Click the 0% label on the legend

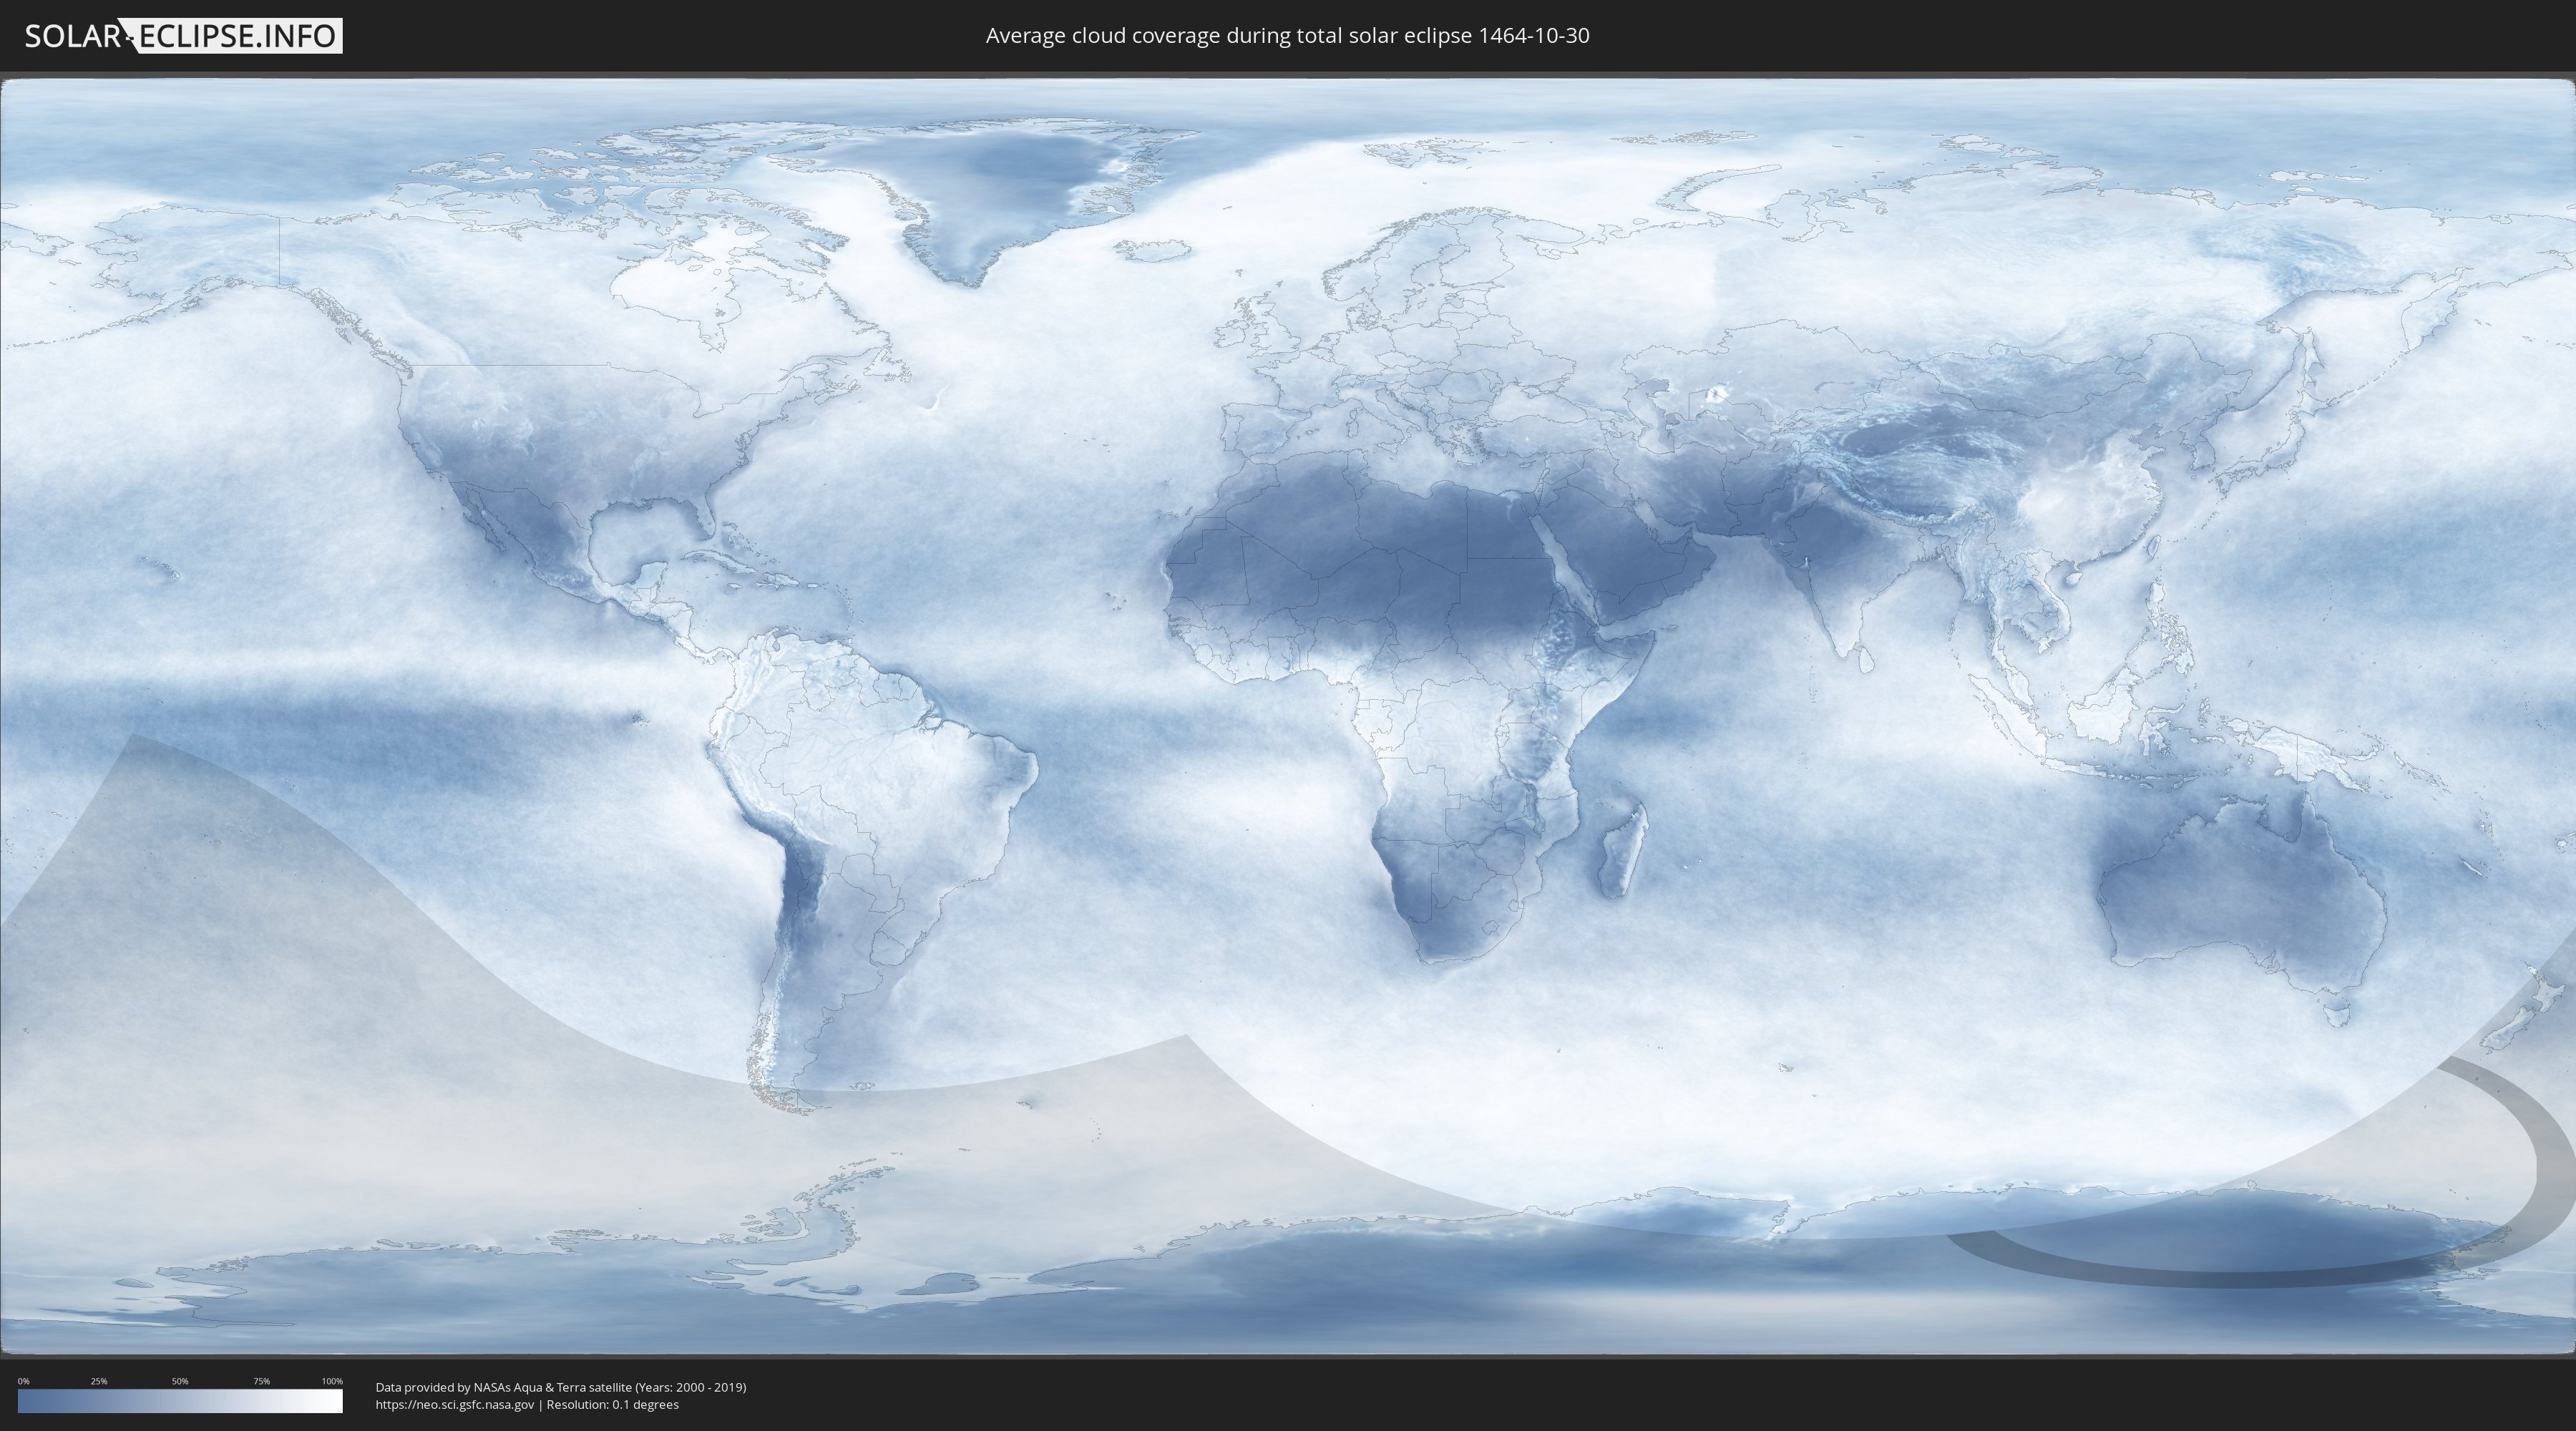[23, 1381]
